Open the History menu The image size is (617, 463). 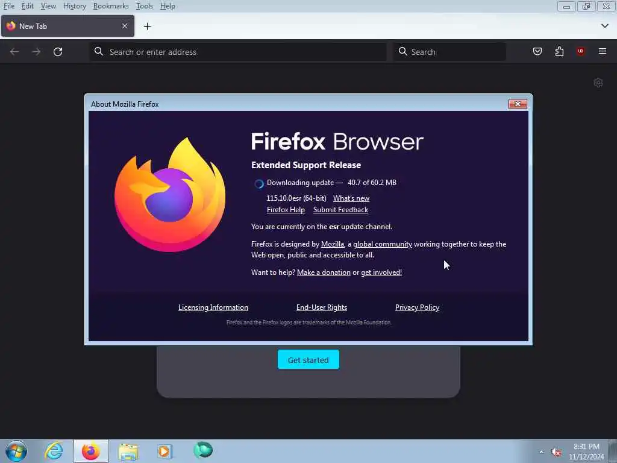pyautogui.click(x=74, y=6)
